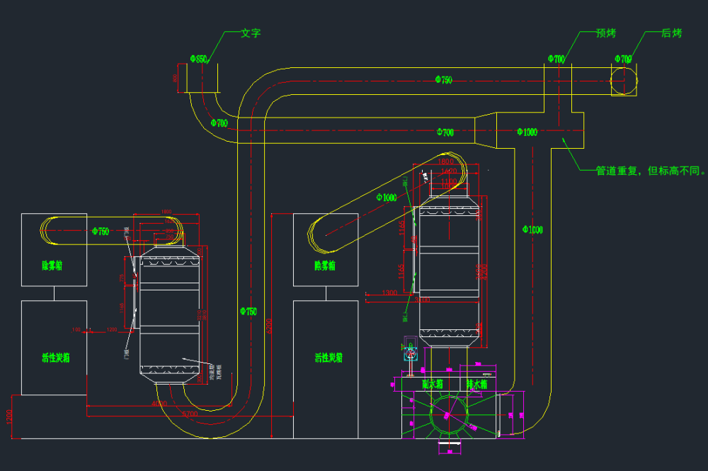Image resolution: width=708 pixels, height=471 pixels.
Task: Select the 预烤 leader text
Action: tap(606, 33)
